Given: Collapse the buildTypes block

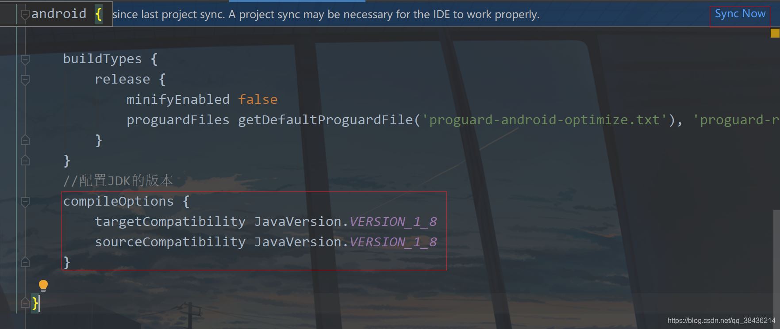Looking at the screenshot, I should click(25, 59).
